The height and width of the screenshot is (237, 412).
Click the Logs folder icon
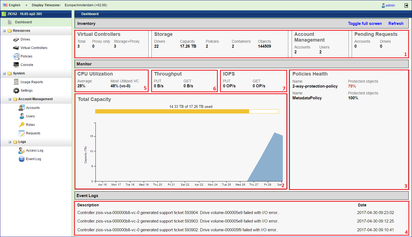click(x=15, y=142)
